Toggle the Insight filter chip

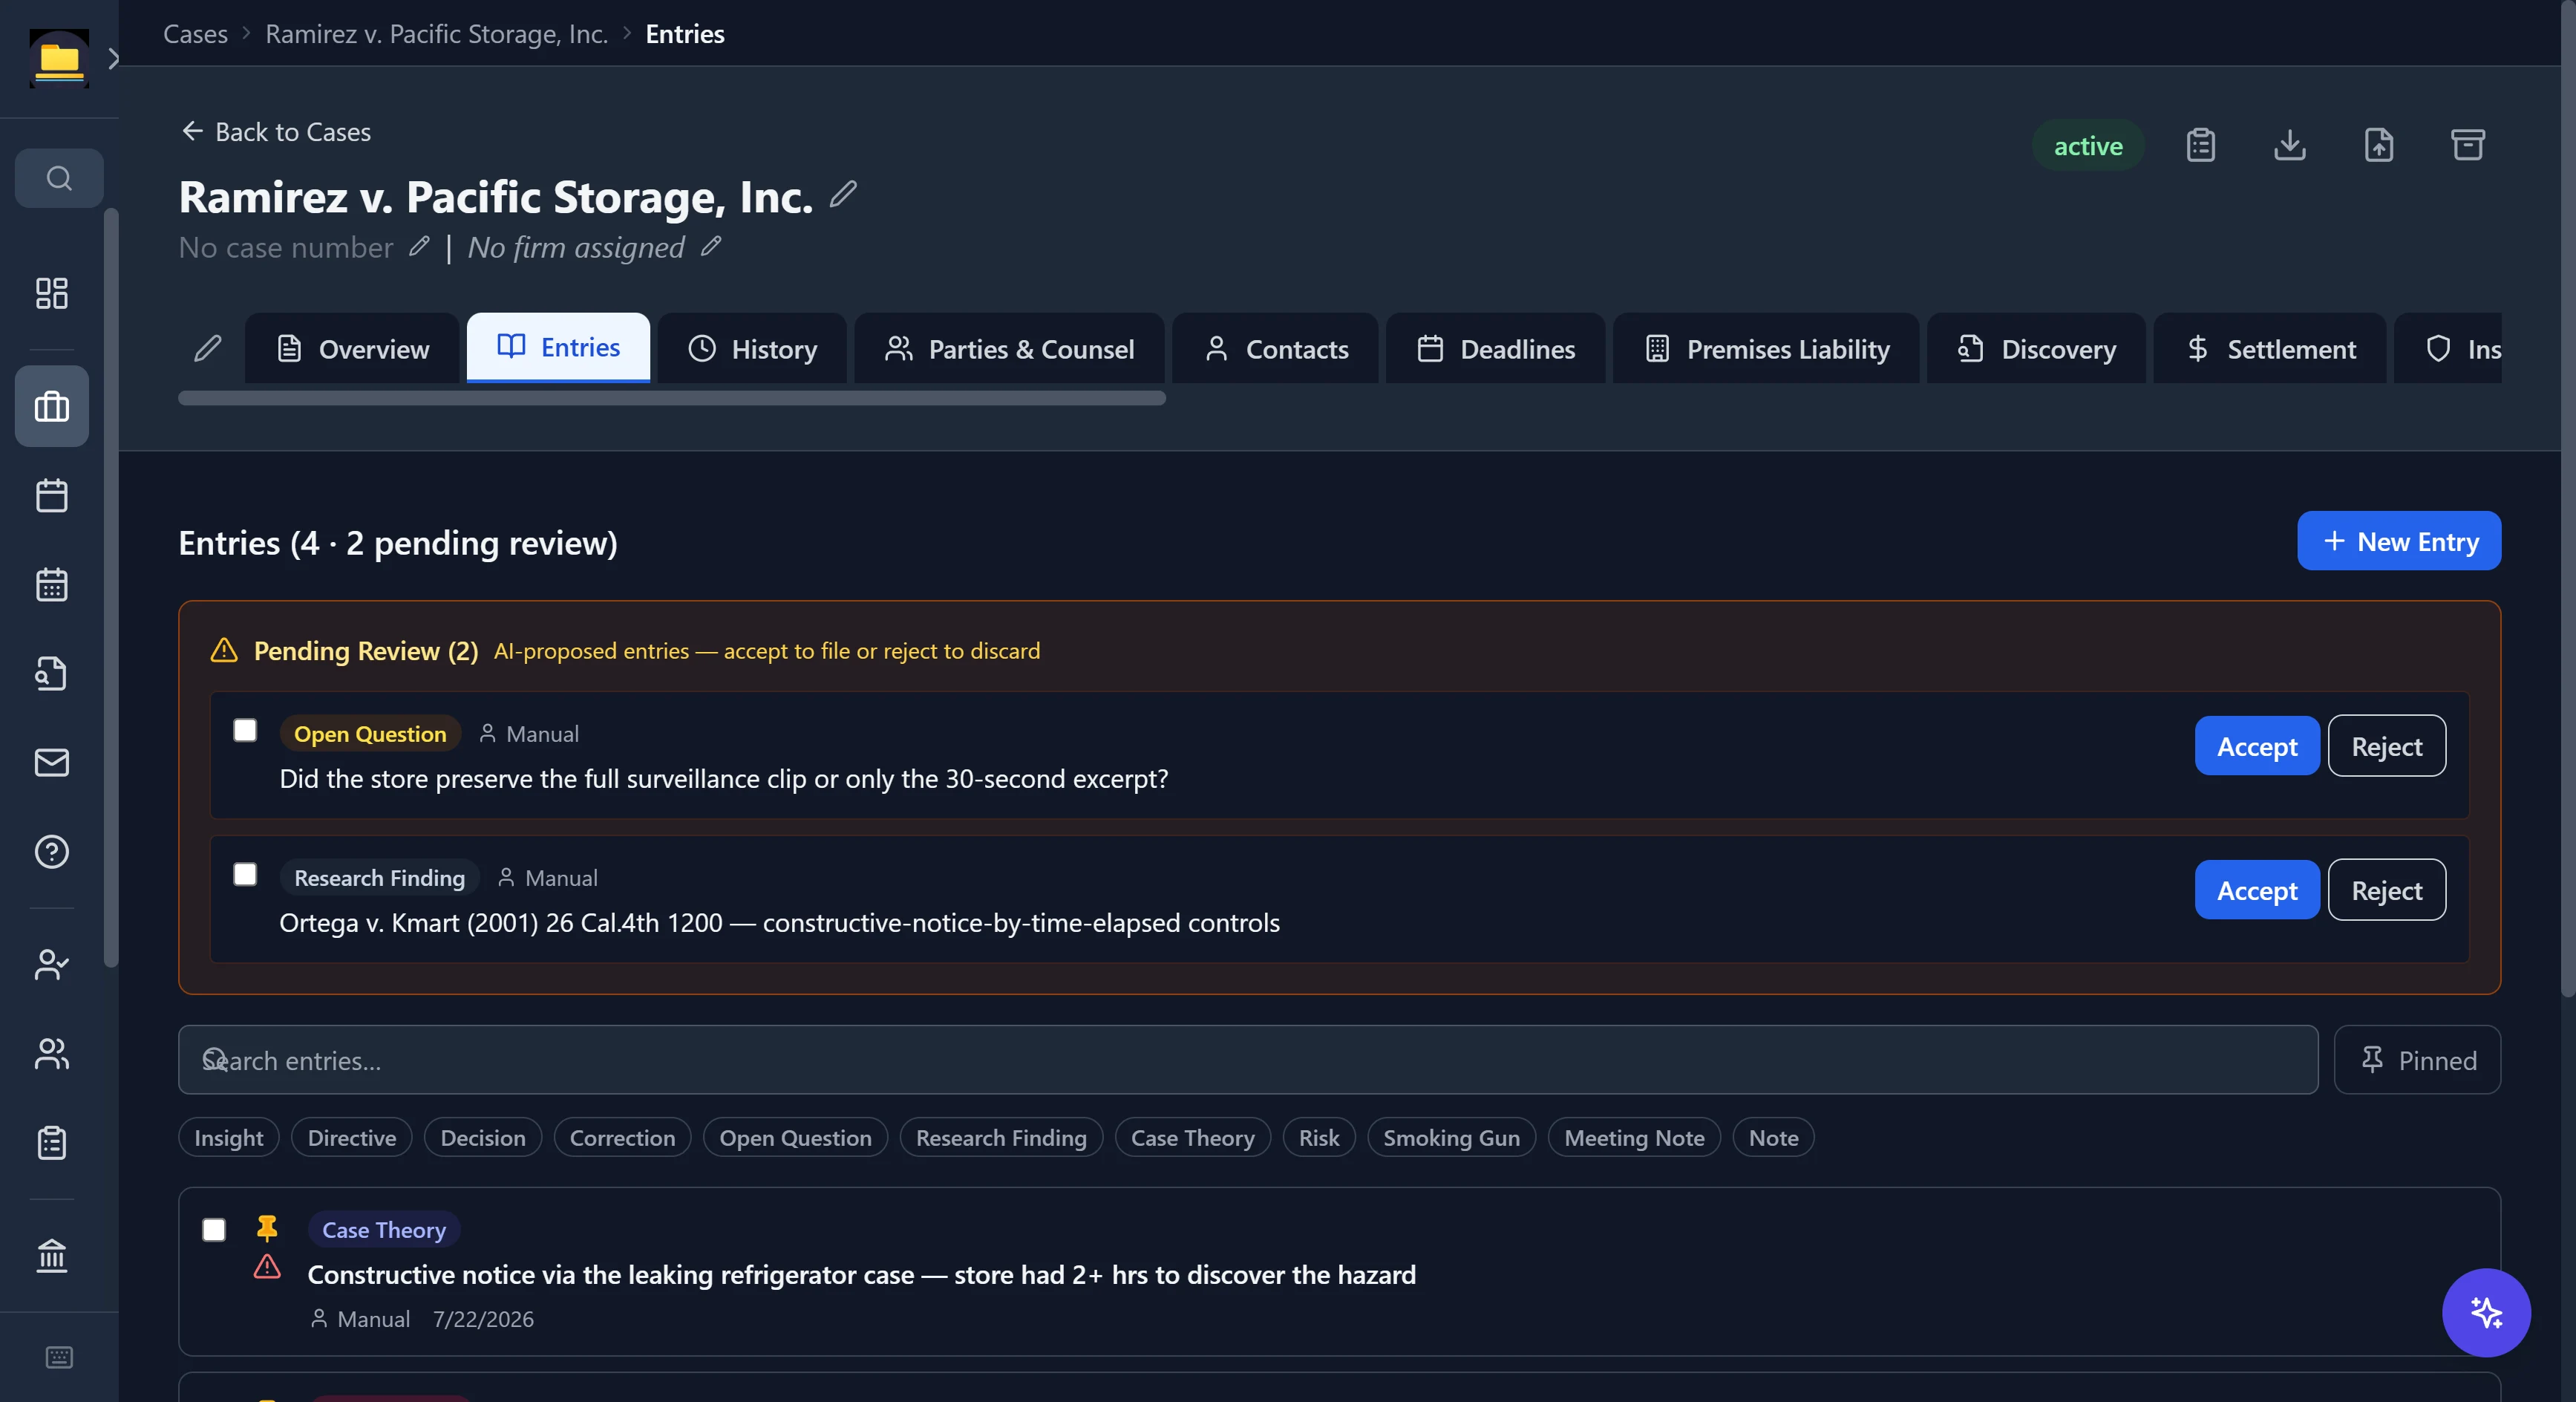(229, 1137)
